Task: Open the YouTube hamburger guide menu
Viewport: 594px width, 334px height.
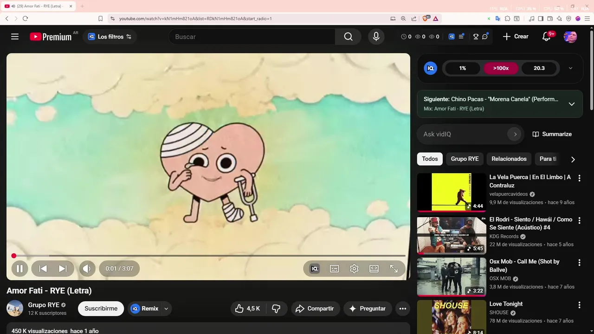Action: click(15, 37)
